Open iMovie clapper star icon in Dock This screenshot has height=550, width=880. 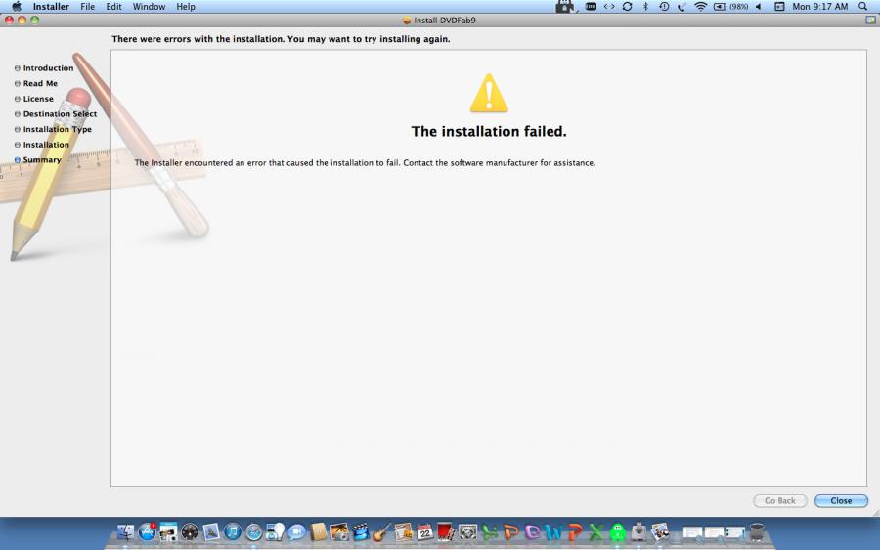pos(360,531)
